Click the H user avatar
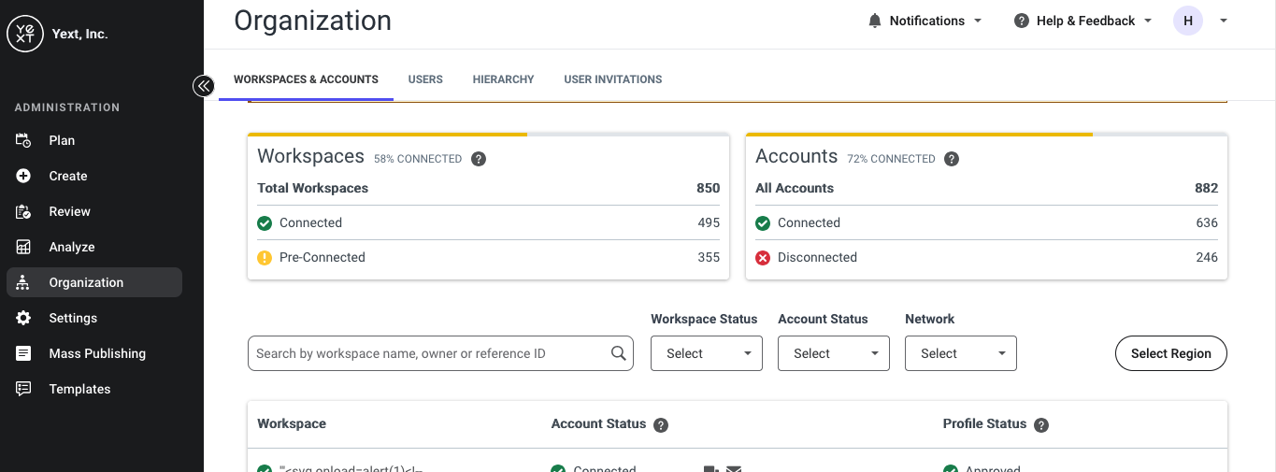 [x=1188, y=21]
